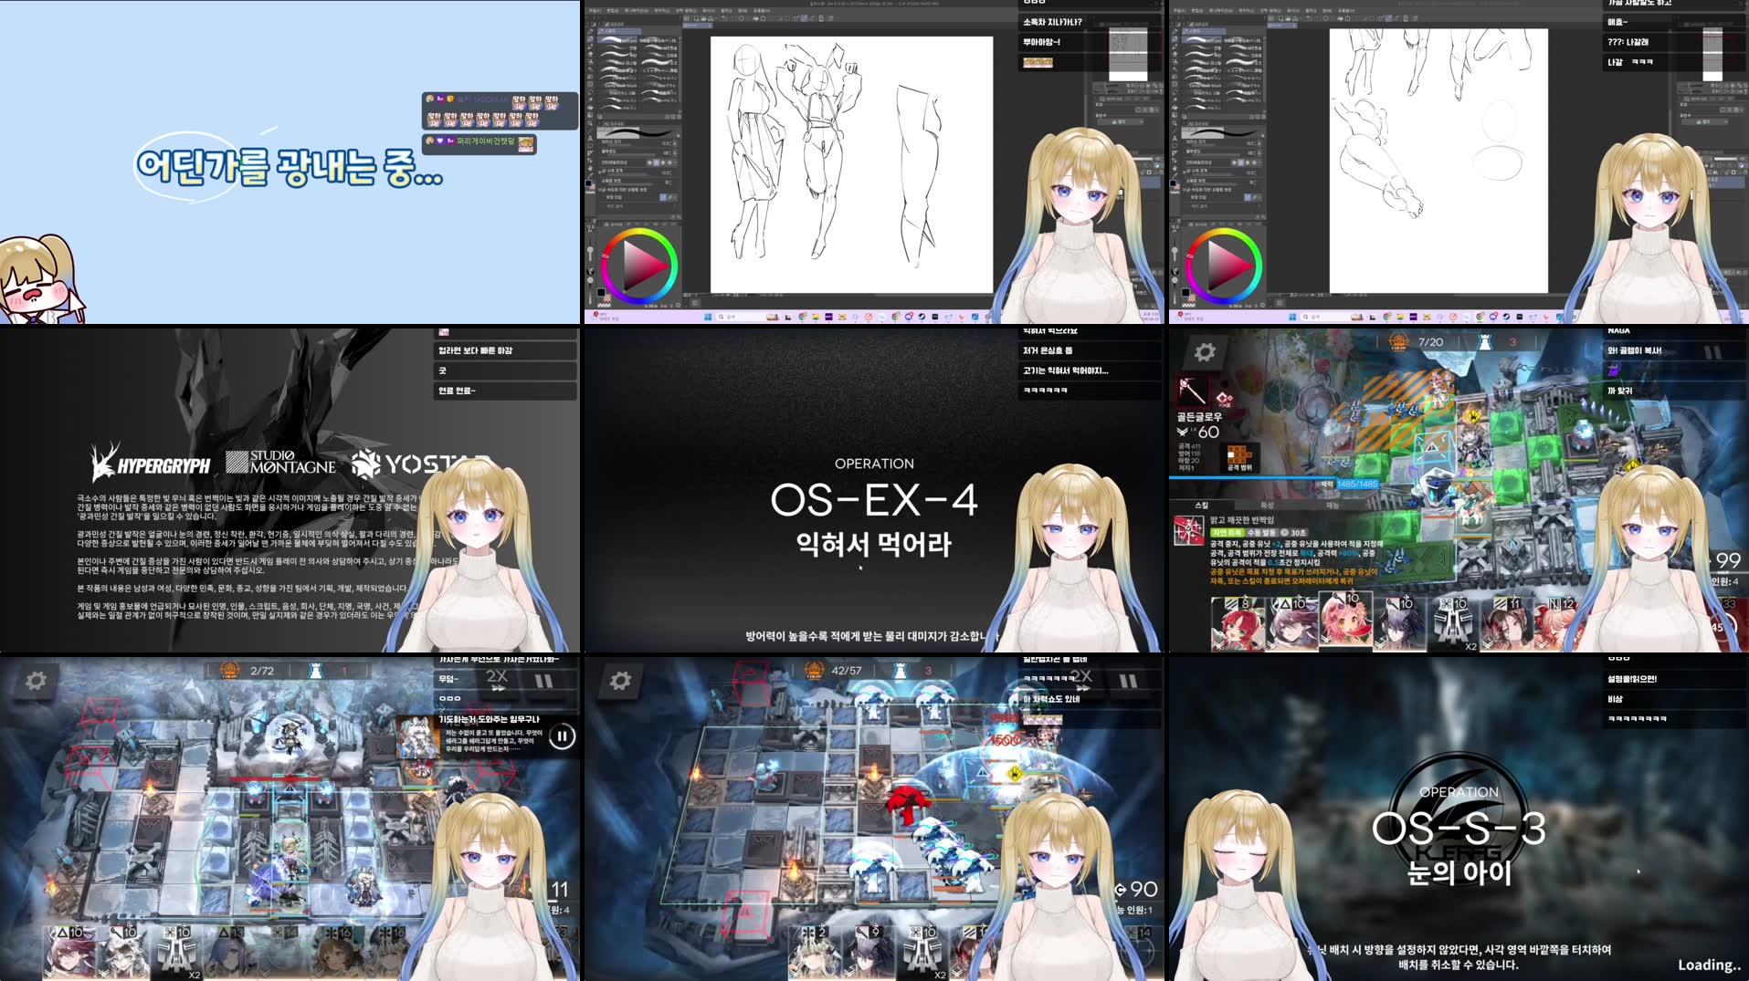1749x981 pixels.
Task: Pause the 42/57 battle
Action: [1128, 681]
